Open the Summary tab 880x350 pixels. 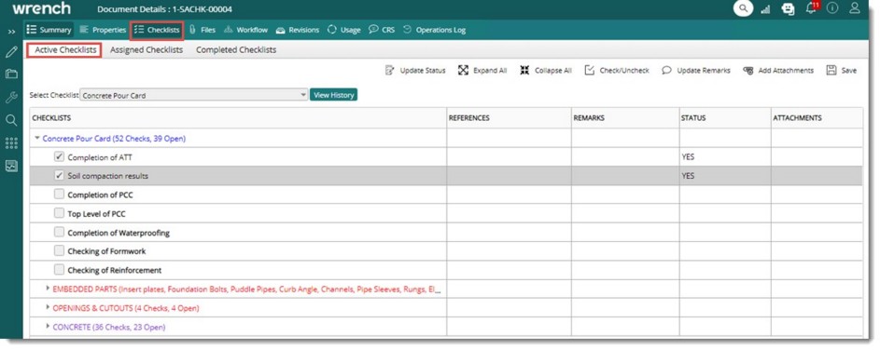tap(49, 30)
